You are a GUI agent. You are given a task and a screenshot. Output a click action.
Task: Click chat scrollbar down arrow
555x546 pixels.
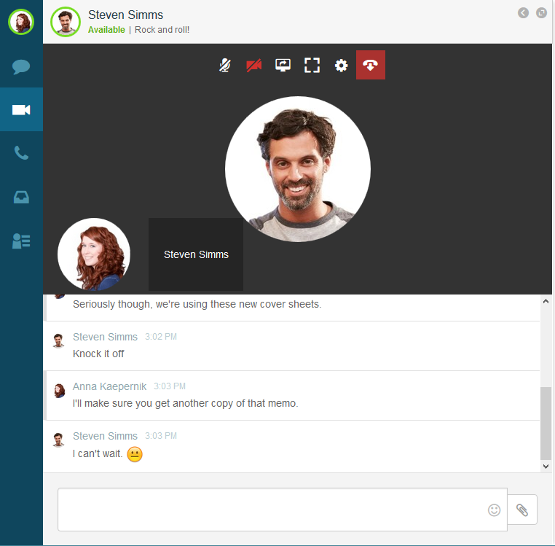pyautogui.click(x=546, y=467)
